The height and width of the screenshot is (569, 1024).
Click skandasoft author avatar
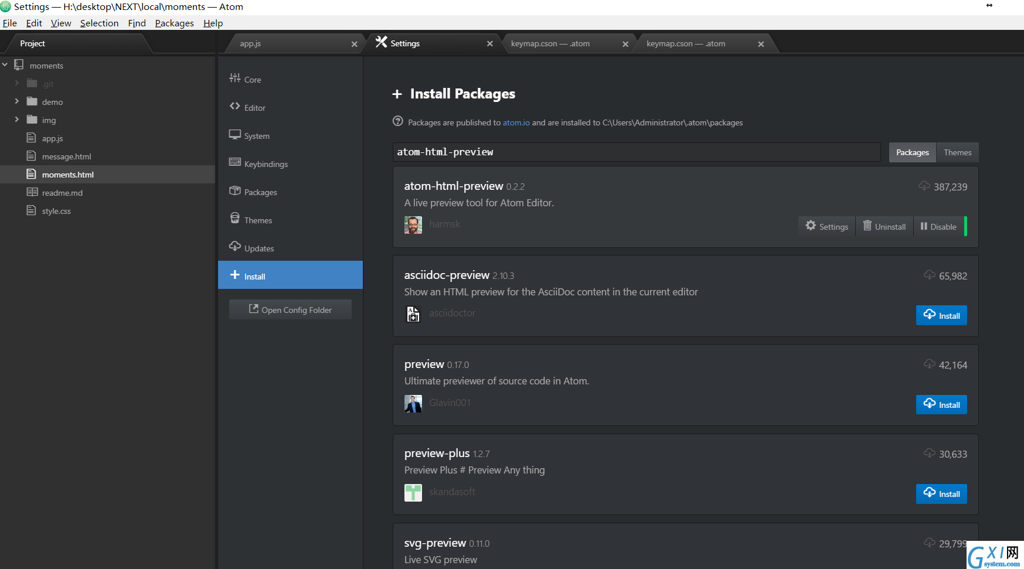413,492
